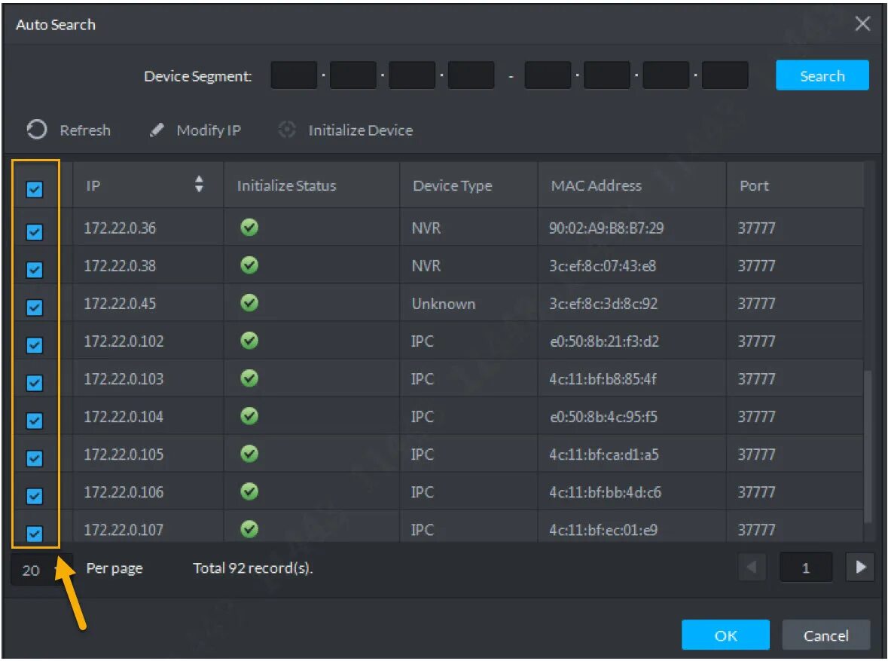Click green status check for 172.22.0.38

(249, 265)
